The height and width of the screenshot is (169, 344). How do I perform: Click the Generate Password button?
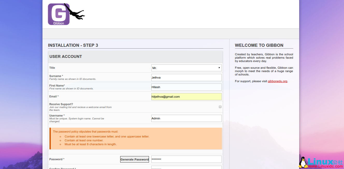tap(134, 159)
